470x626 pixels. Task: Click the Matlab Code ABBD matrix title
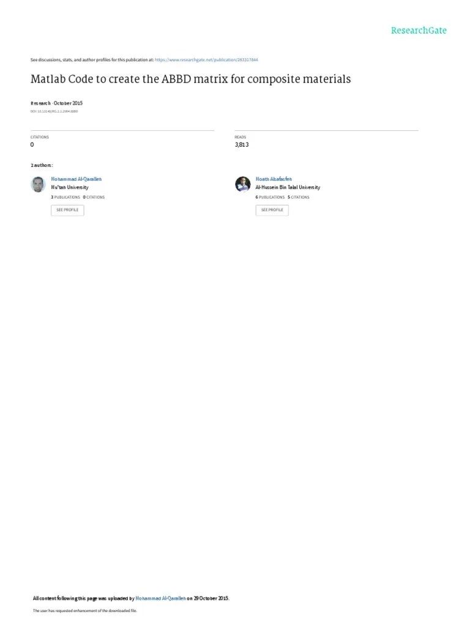point(191,79)
